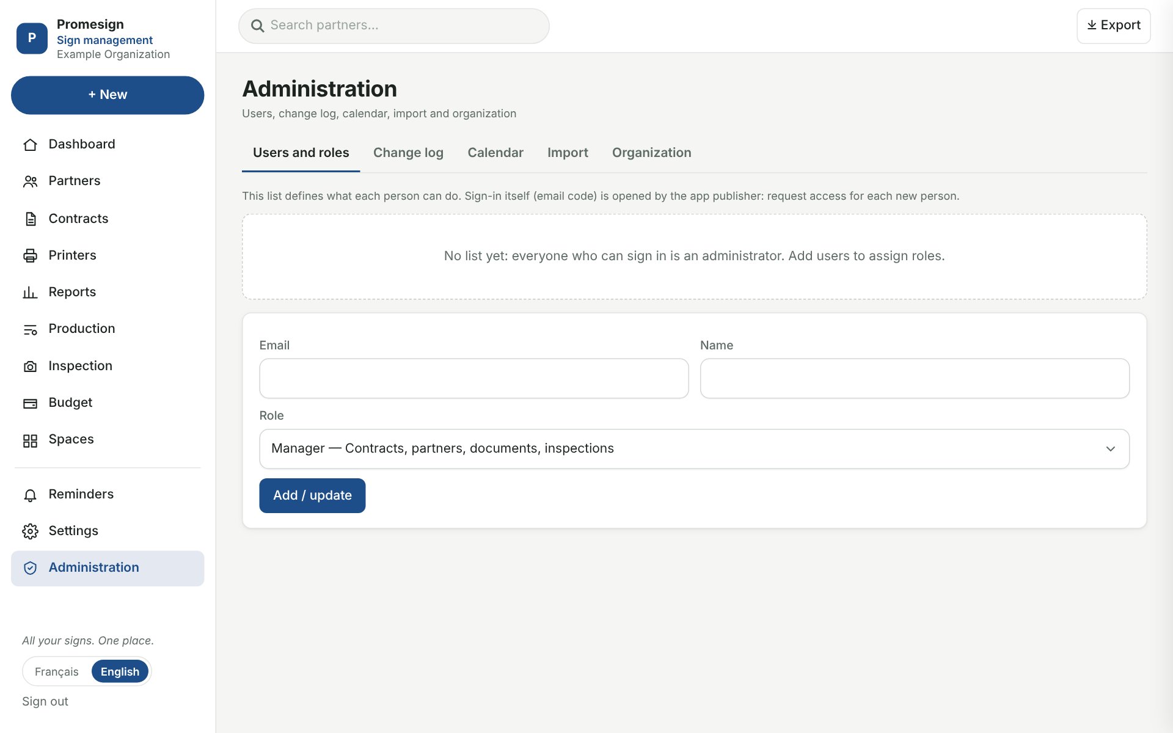Screen dimensions: 1173x733
Task: Select the Users and roles tab
Action: point(301,153)
